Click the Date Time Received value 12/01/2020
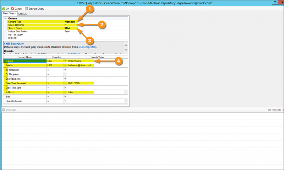This screenshot has height=170, width=284. coord(73,83)
